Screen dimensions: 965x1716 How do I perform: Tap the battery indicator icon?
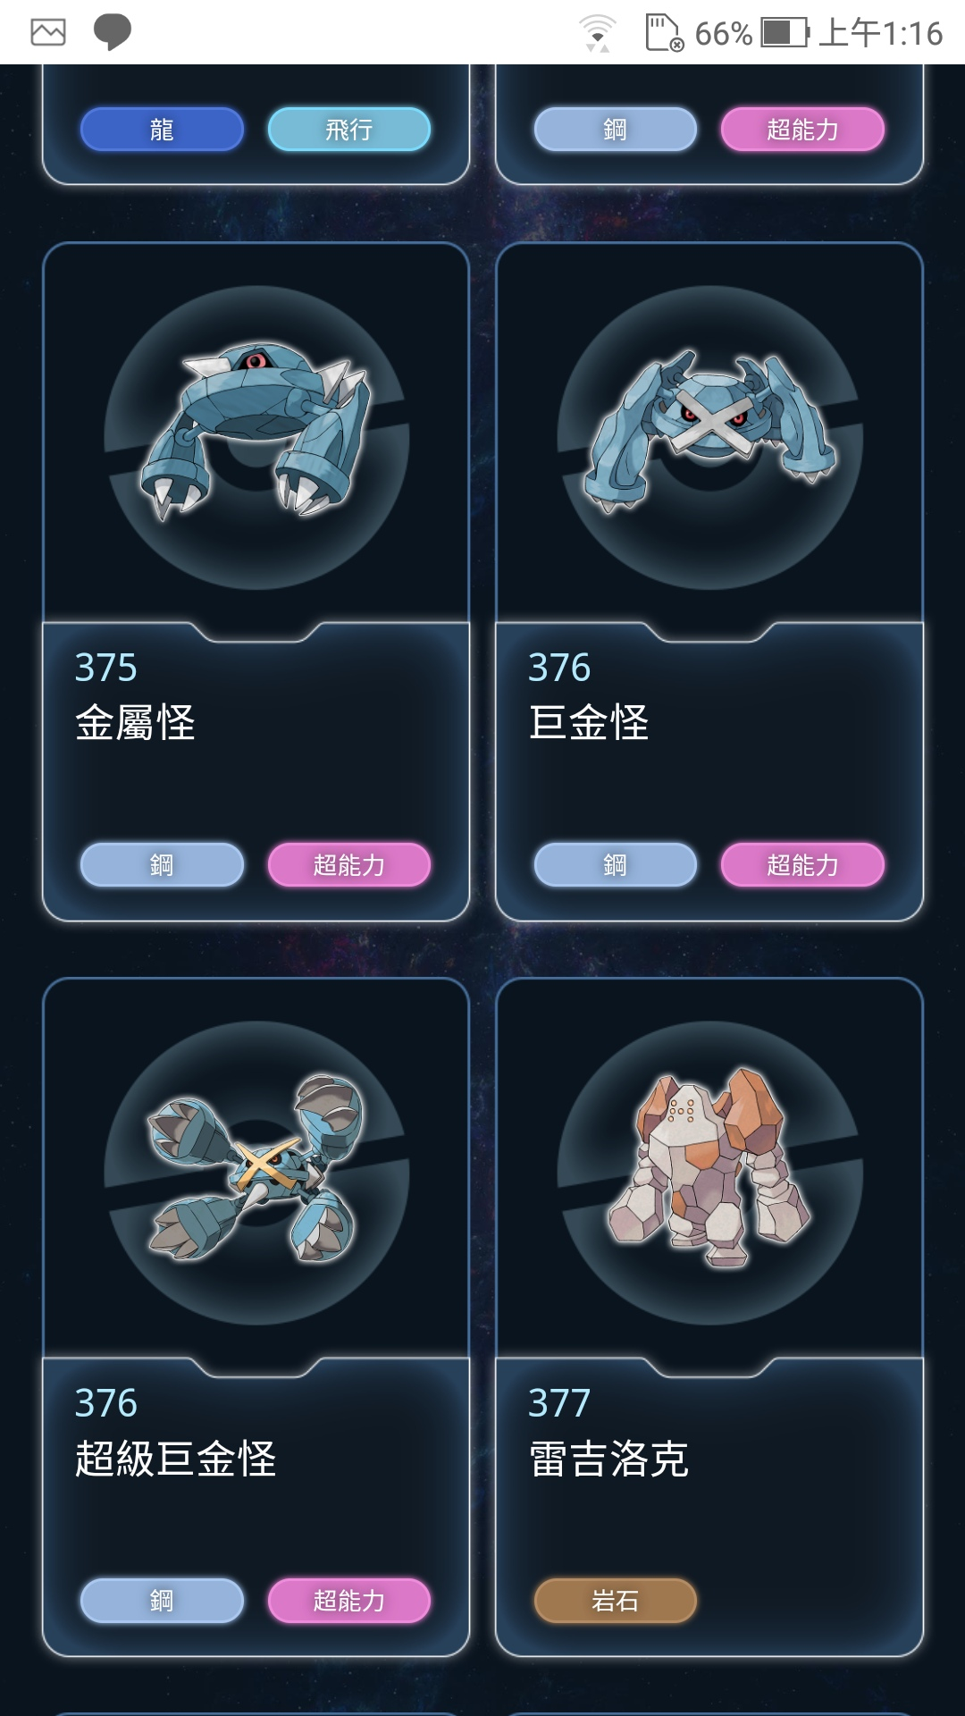pyautogui.click(x=785, y=33)
